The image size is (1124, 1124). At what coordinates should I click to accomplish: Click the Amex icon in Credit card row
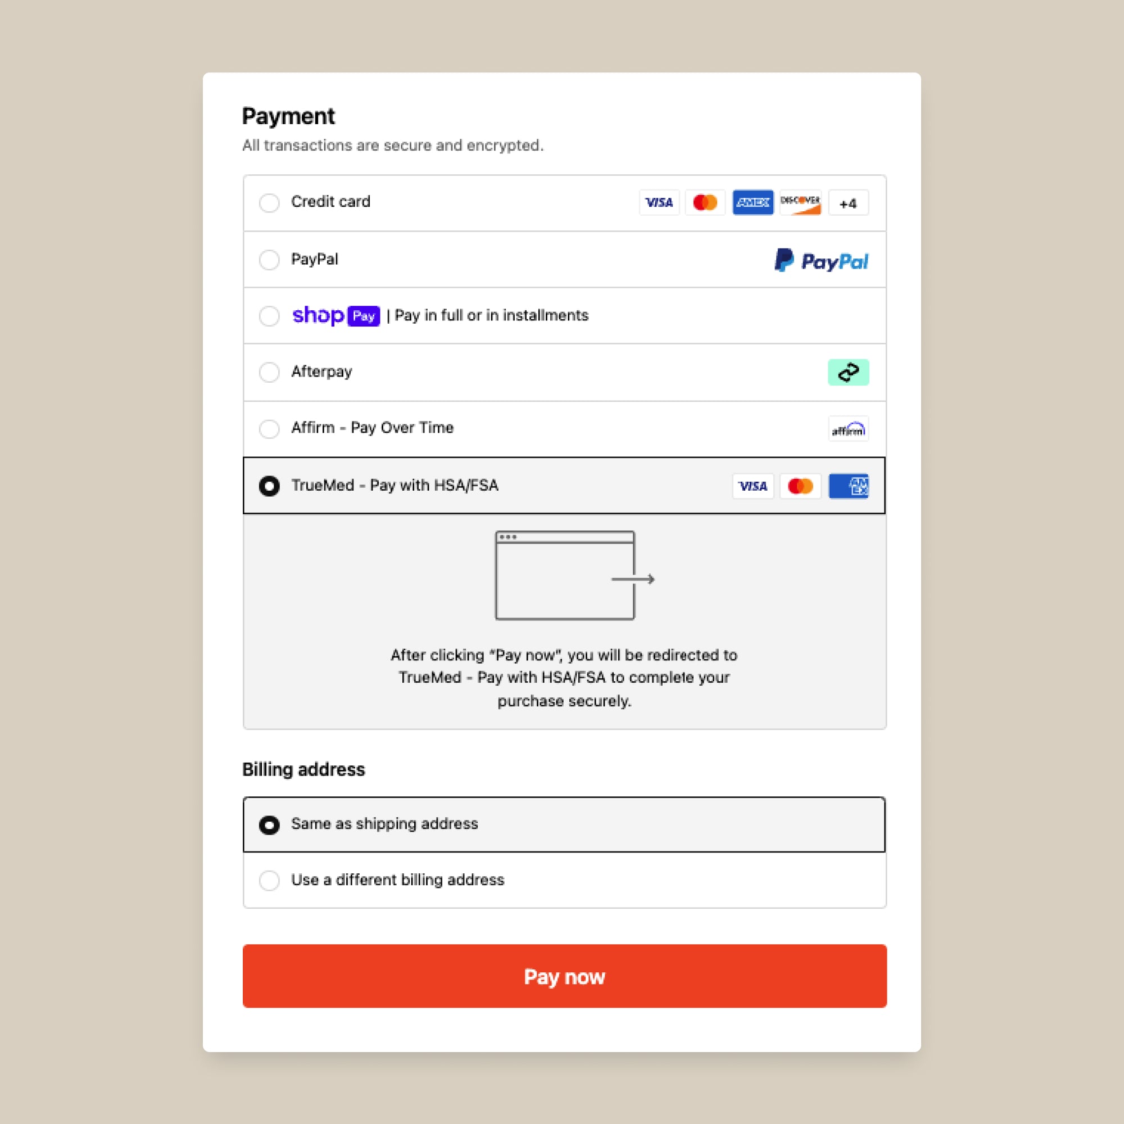pos(753,202)
